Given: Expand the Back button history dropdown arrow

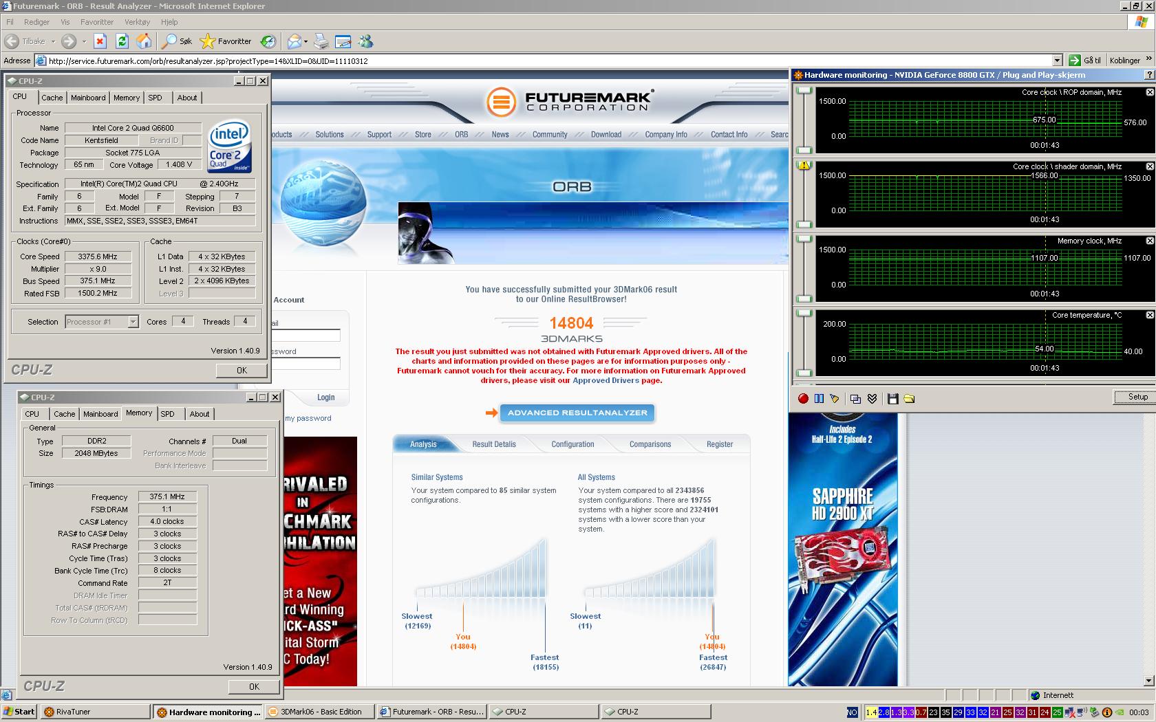Looking at the screenshot, I should tap(53, 41).
